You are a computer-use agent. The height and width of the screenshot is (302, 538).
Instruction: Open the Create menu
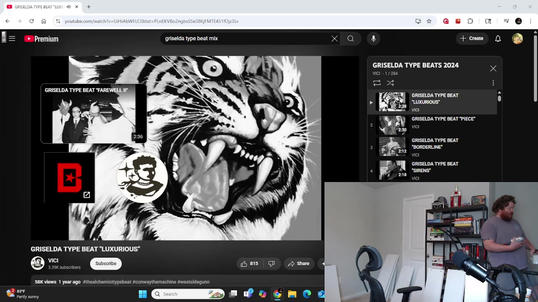click(472, 38)
